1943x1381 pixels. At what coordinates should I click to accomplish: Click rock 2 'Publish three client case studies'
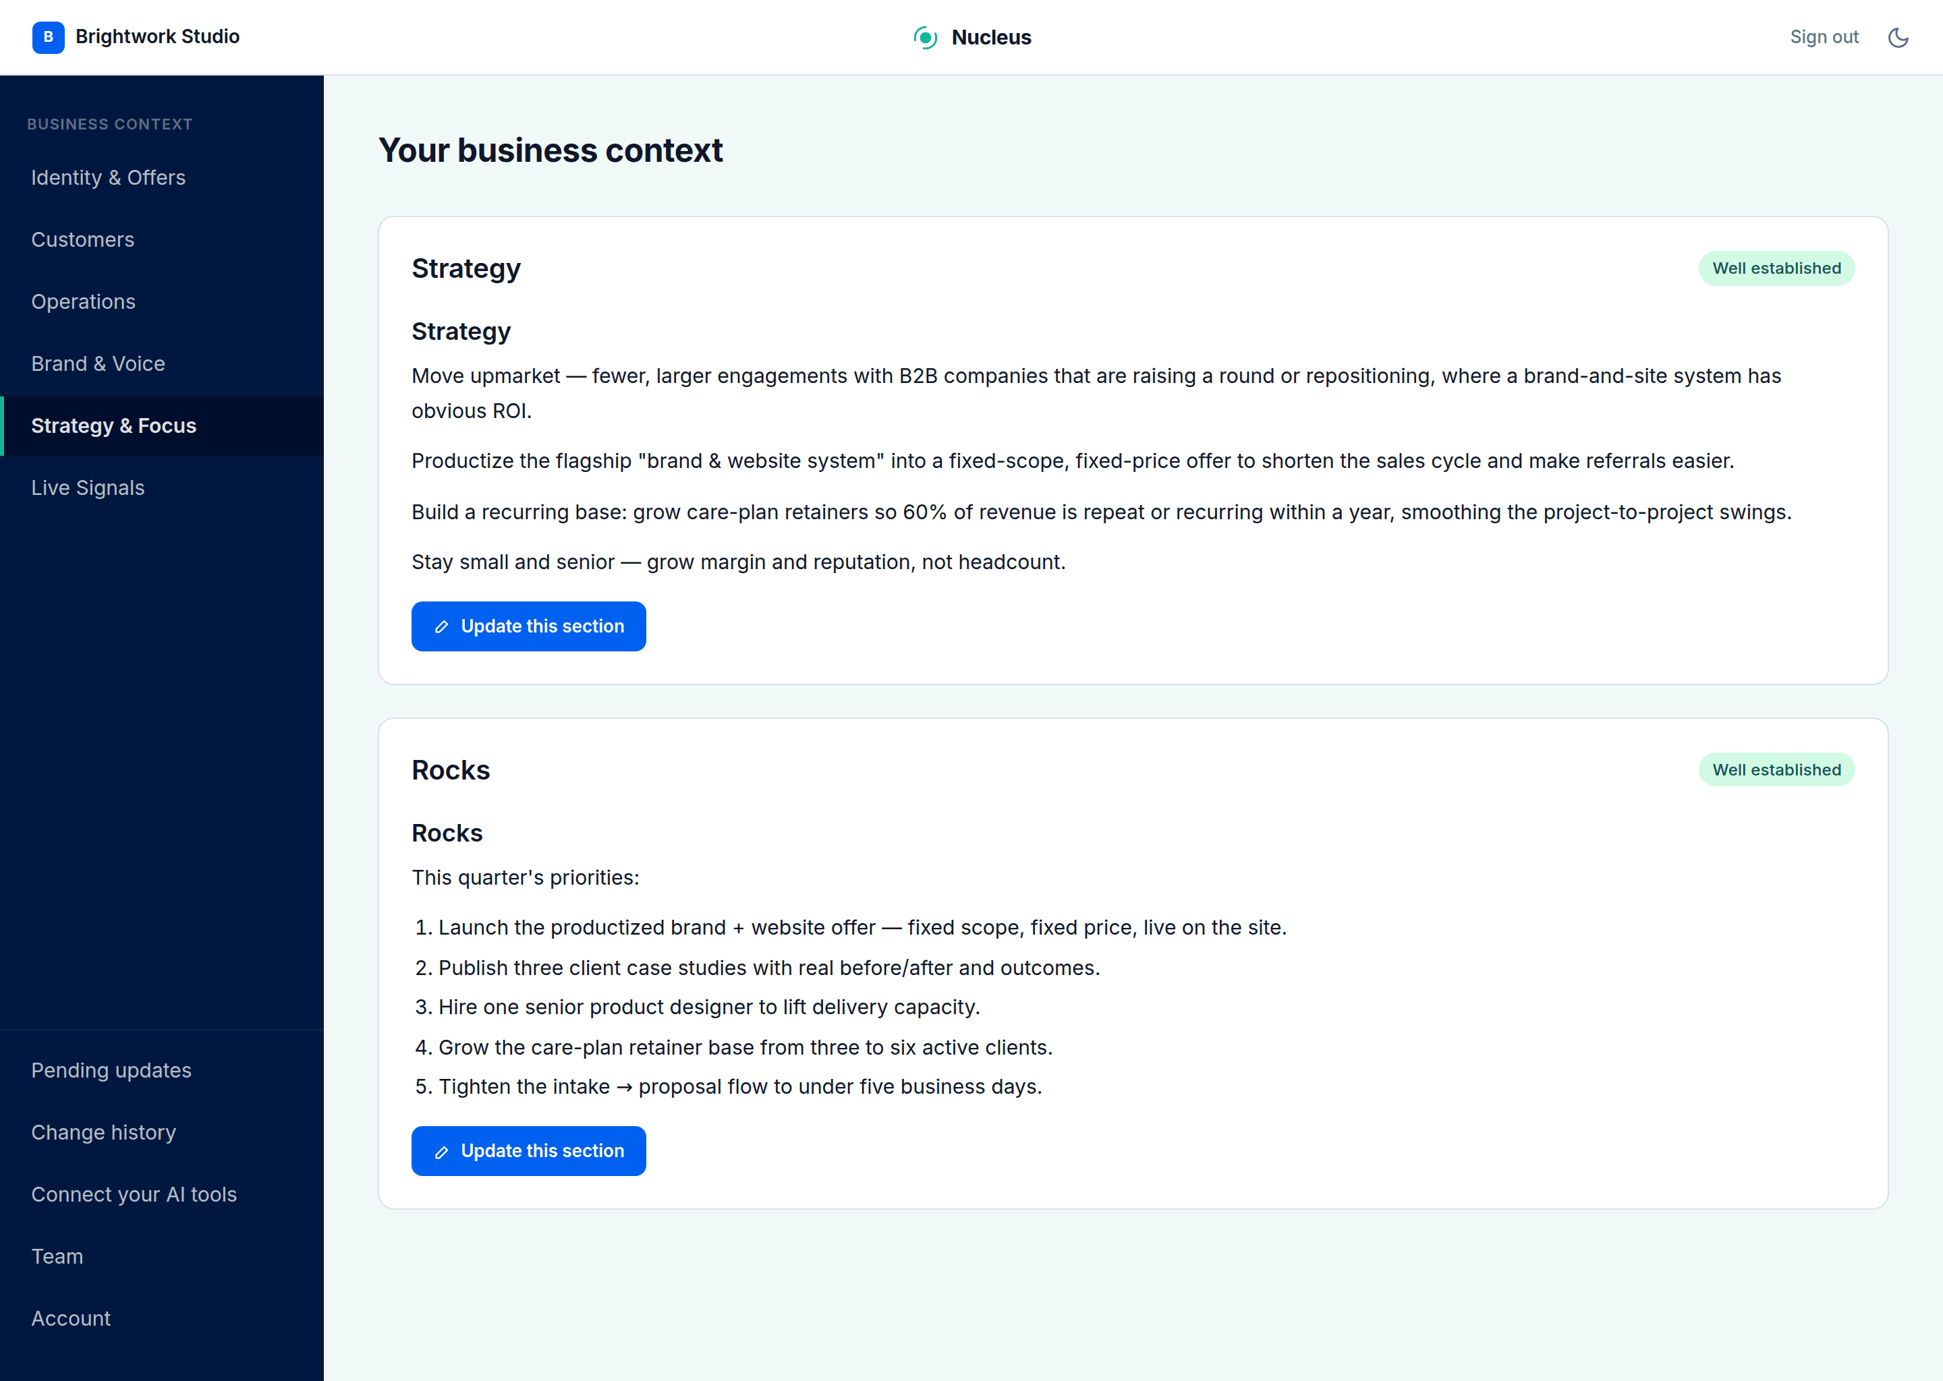tap(769, 968)
